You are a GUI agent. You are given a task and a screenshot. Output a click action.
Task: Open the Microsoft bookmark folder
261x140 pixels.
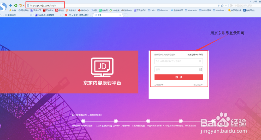pyautogui.click(x=191, y=10)
